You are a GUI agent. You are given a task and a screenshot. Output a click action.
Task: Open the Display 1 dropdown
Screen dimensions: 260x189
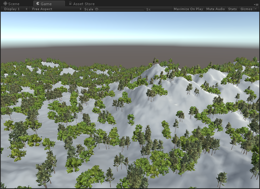16,9
